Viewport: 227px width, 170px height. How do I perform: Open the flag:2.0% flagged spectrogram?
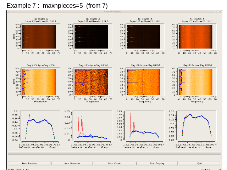coord(39,82)
